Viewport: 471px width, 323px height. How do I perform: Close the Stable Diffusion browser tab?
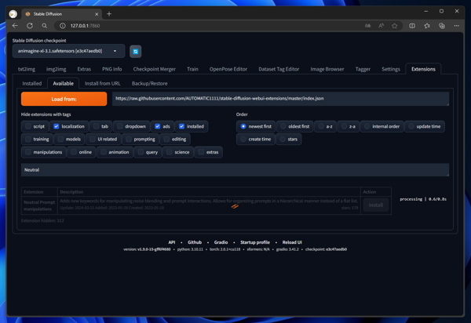97,14
